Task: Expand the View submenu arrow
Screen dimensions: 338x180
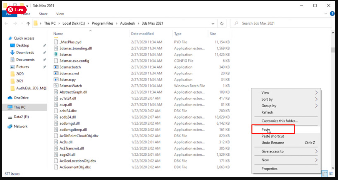Action: (316, 93)
